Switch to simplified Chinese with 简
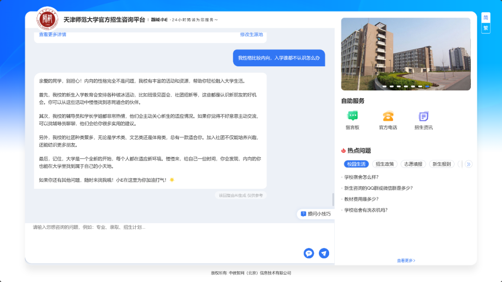The image size is (502, 282). [486, 18]
